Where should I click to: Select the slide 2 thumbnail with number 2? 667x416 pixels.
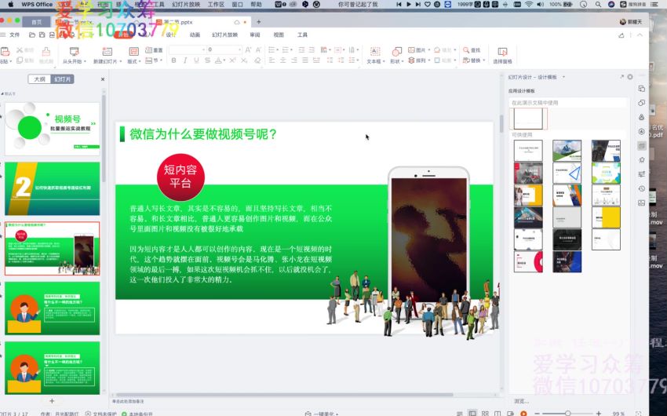click(53, 188)
